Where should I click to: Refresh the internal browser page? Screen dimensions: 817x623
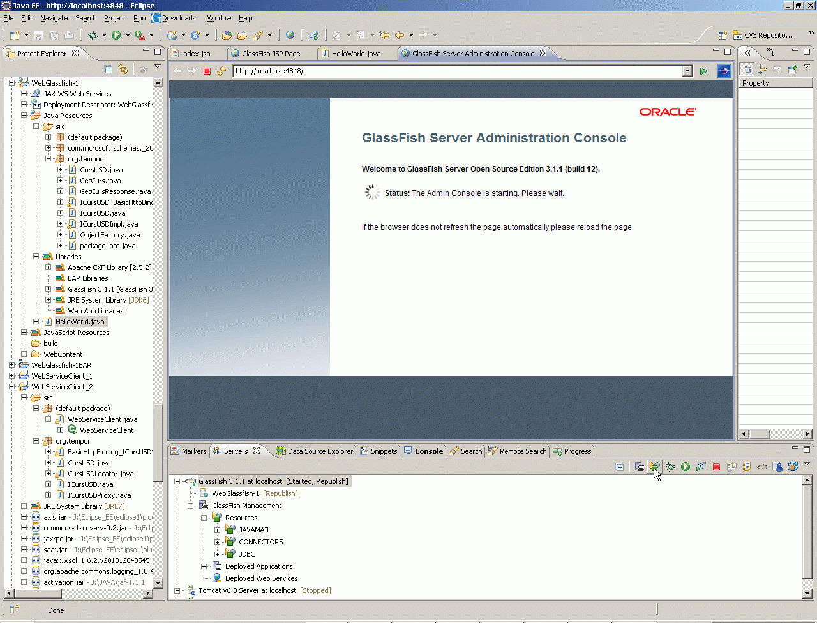tap(221, 71)
